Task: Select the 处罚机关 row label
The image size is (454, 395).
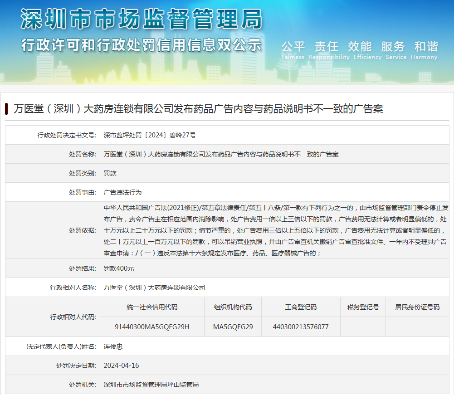Action: (82, 385)
